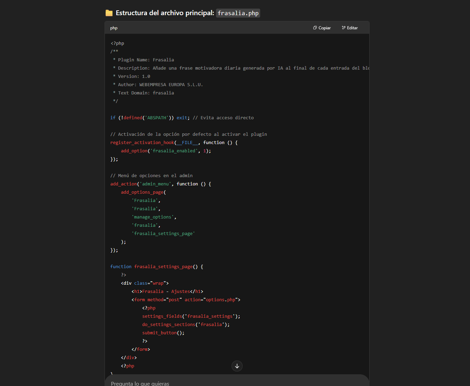Select the "function frasalia_settings_page() {" declaration

click(x=157, y=267)
